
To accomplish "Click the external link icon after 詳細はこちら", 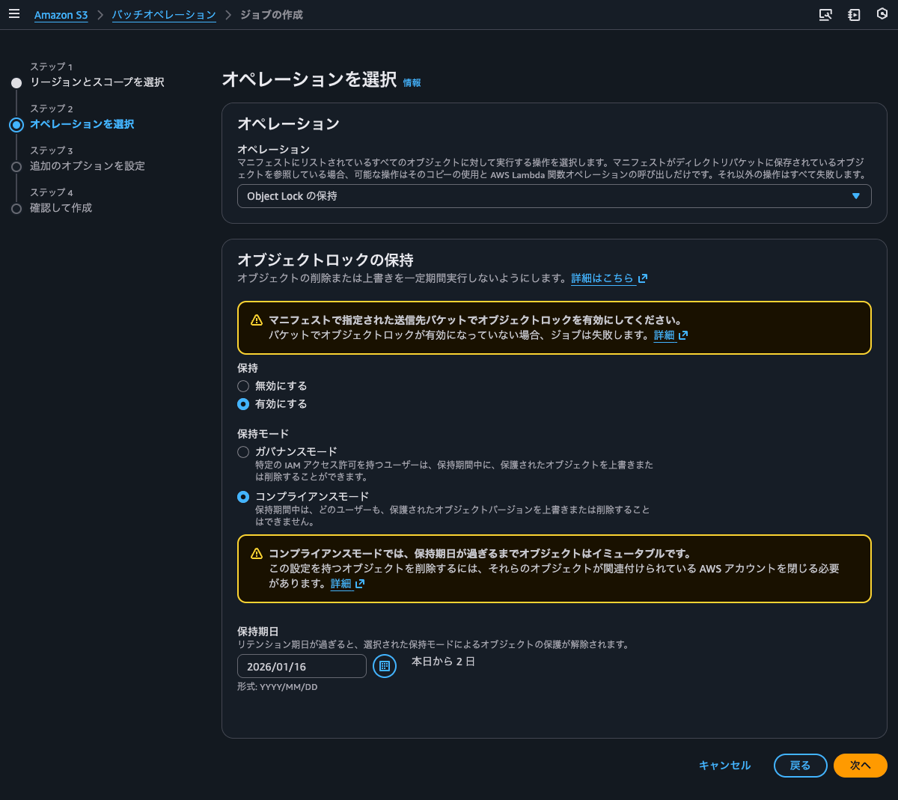I will pyautogui.click(x=642, y=278).
